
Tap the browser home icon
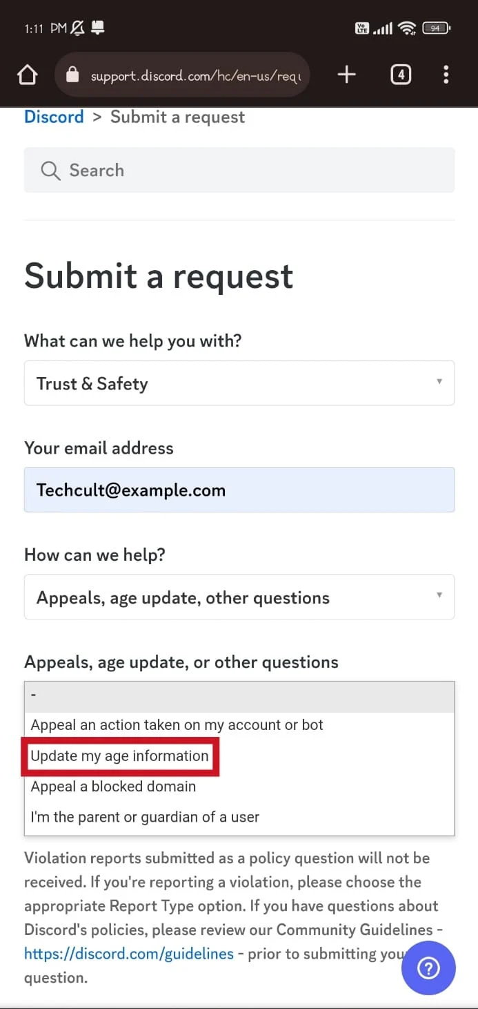pyautogui.click(x=27, y=75)
